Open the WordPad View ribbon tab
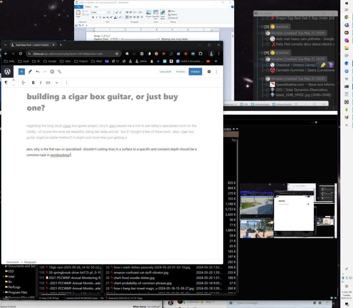Viewport: 353px width, 308px height. pyautogui.click(x=96, y=7)
